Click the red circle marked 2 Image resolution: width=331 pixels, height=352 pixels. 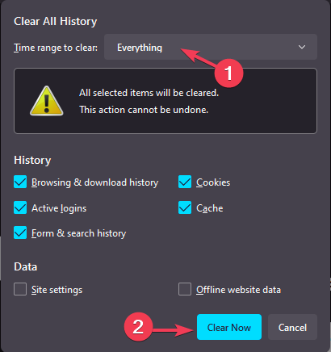[x=138, y=327]
